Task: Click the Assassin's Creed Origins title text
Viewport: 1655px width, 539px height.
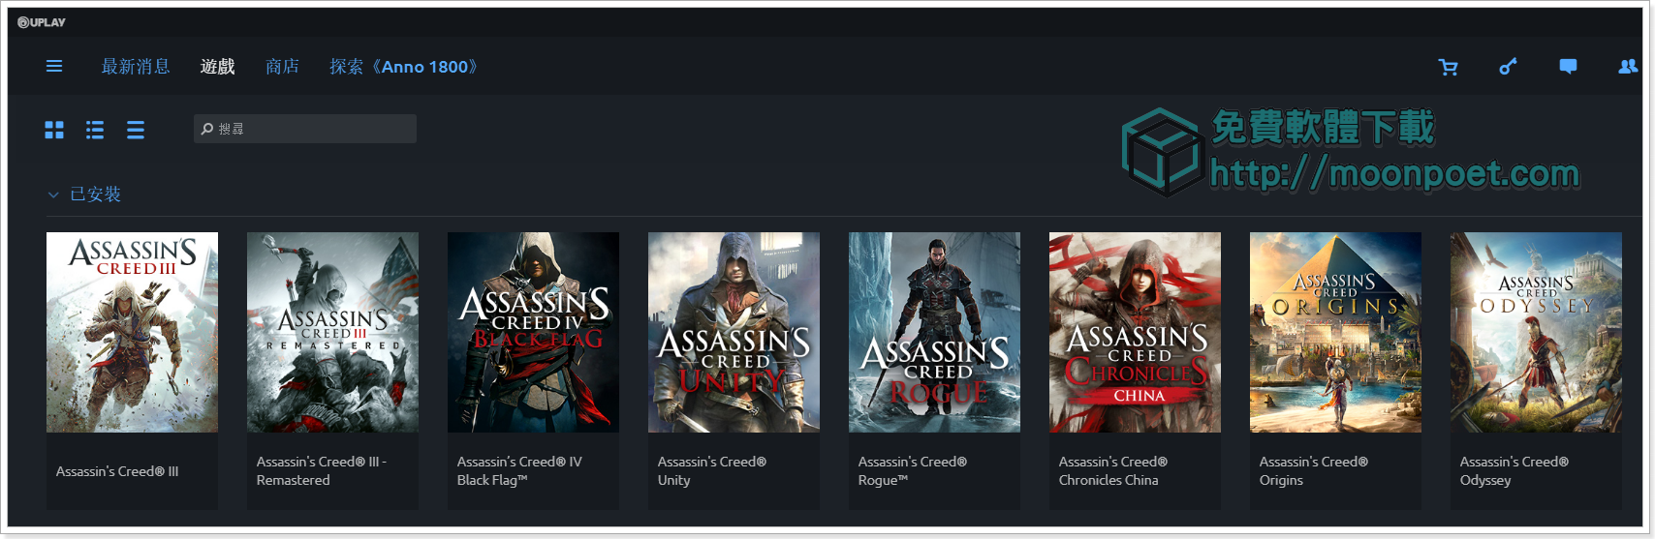Action: tap(1313, 471)
